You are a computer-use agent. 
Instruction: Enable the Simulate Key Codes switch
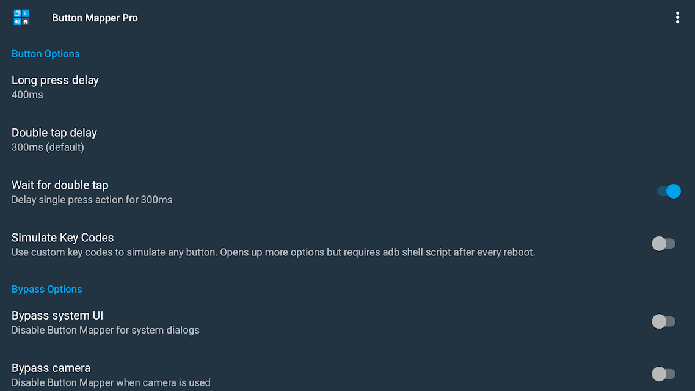point(663,244)
